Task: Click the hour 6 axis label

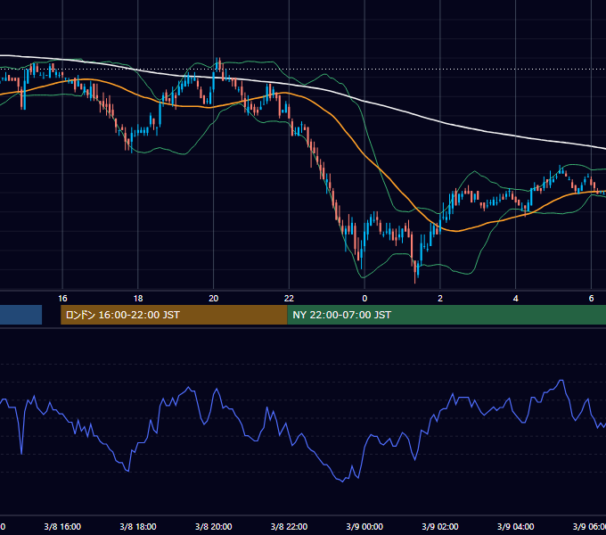Action: point(591,299)
